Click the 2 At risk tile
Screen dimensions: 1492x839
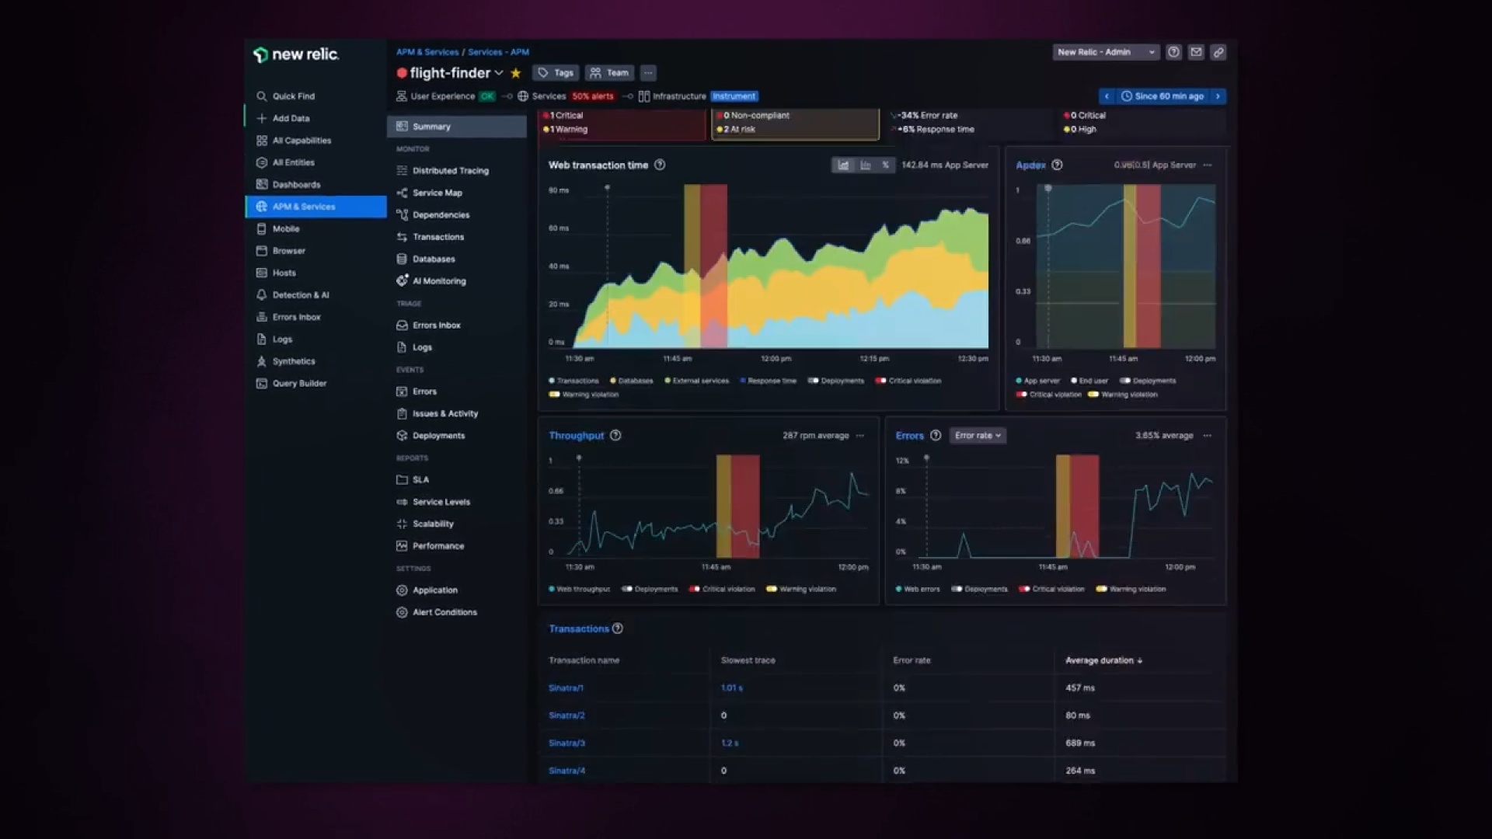(796, 124)
